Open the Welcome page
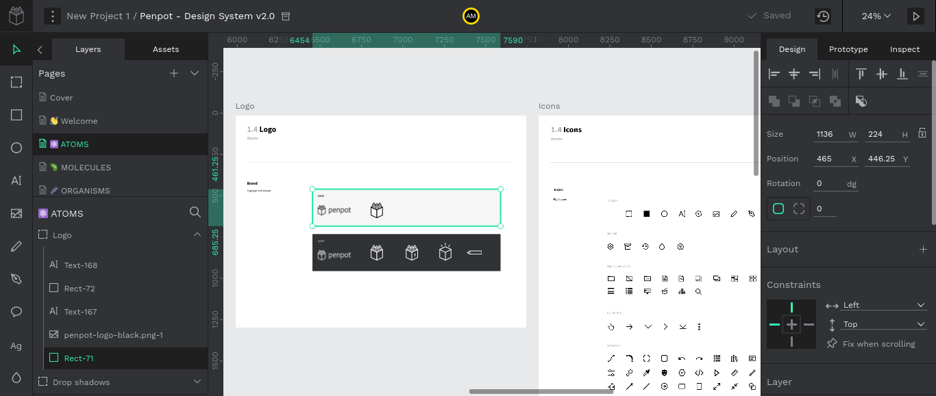Screen dimensions: 936x396 (121, 121)
